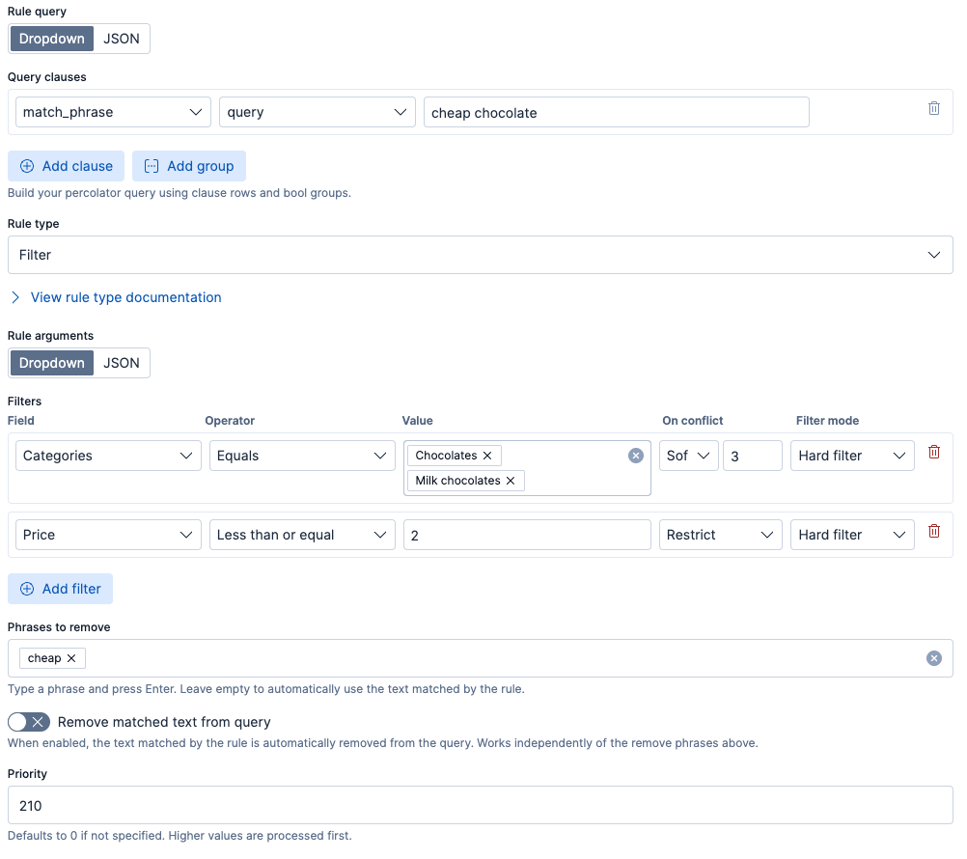Viewport: 967px width, 859px height.
Task: Toggle Remove matched text from query
Action: point(29,722)
